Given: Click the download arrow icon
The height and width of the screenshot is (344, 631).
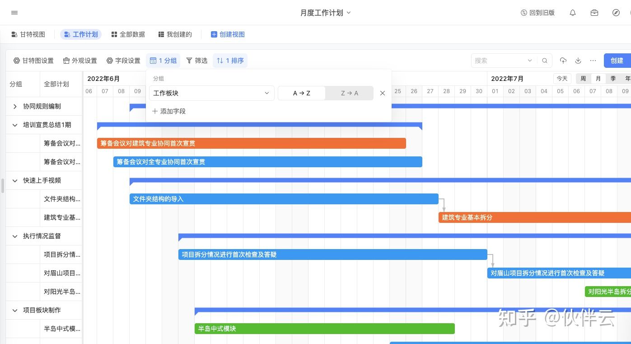Looking at the screenshot, I should pos(578,61).
